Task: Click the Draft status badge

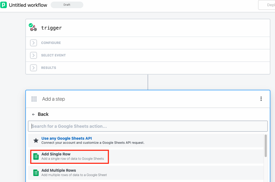Action: (67, 5)
